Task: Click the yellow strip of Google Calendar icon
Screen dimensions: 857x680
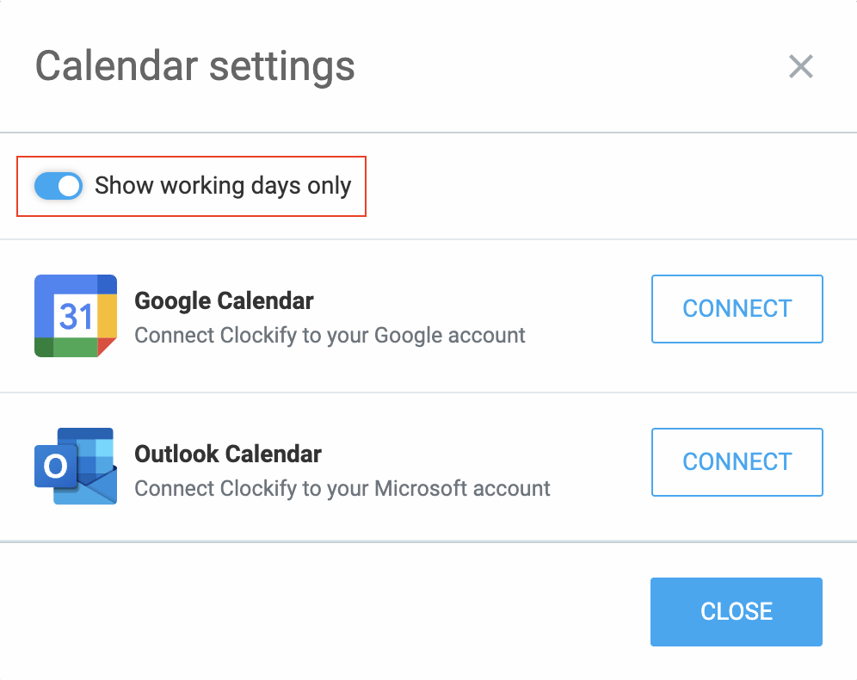Action: tap(107, 315)
